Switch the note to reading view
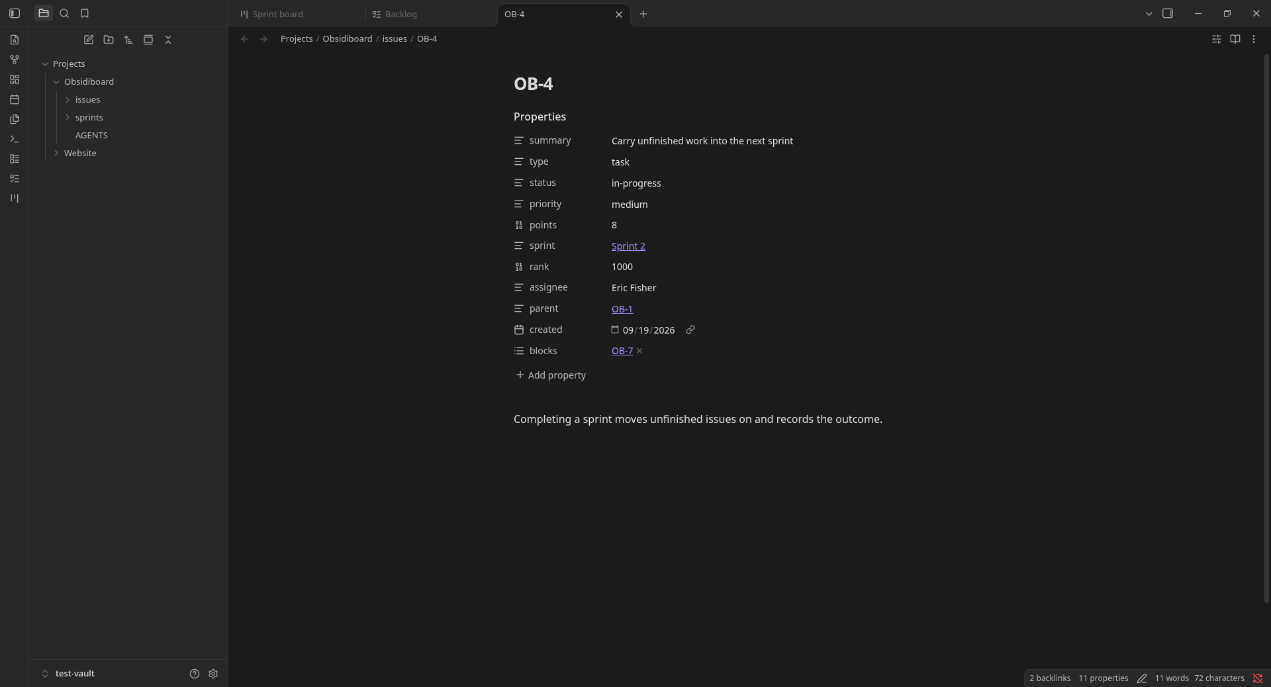 1235,39
